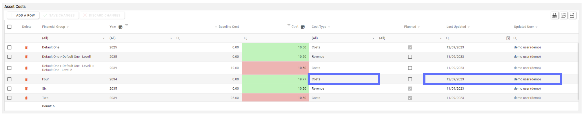Click the rightmost export file icon

click(x=572, y=15)
